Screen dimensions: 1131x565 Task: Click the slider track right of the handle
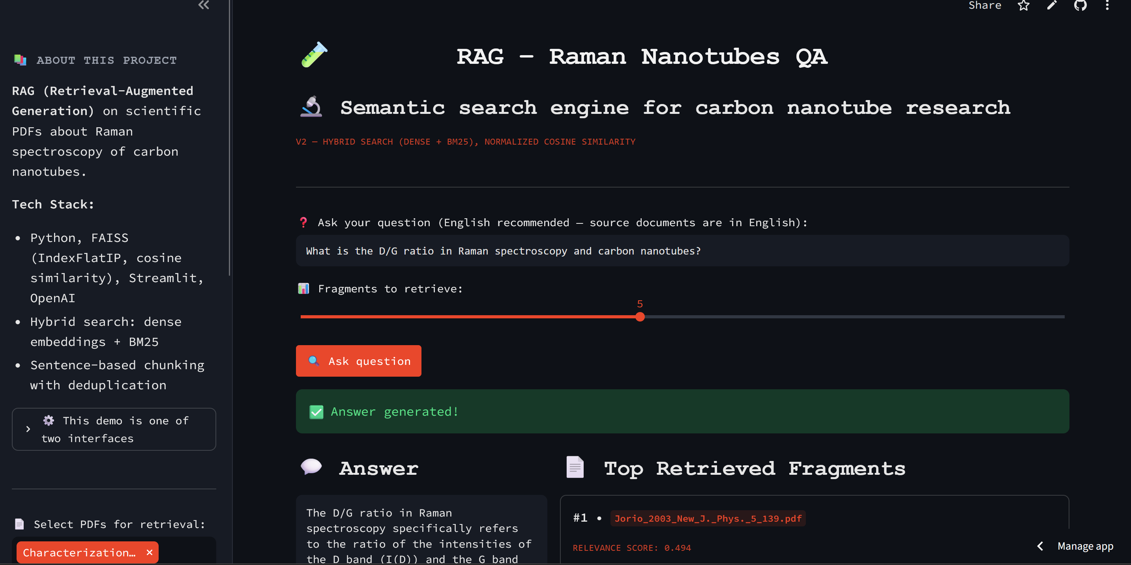(854, 316)
